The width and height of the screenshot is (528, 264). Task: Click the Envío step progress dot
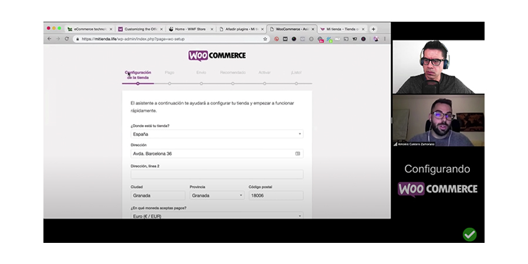tap(201, 83)
